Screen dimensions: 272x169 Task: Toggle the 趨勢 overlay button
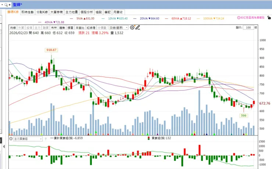(x=62, y=28)
